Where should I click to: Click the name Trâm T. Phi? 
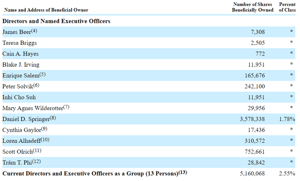[17, 162]
